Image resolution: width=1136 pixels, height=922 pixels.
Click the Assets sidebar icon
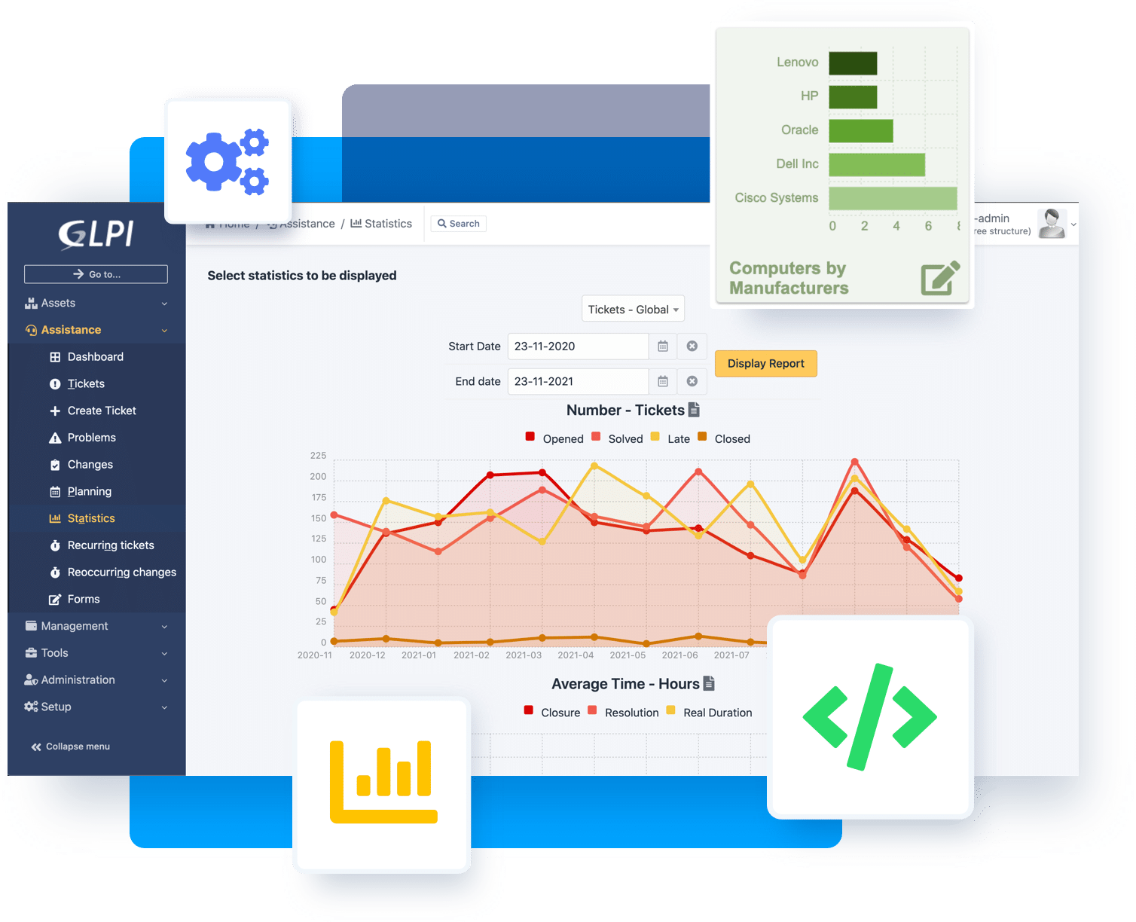pos(31,304)
